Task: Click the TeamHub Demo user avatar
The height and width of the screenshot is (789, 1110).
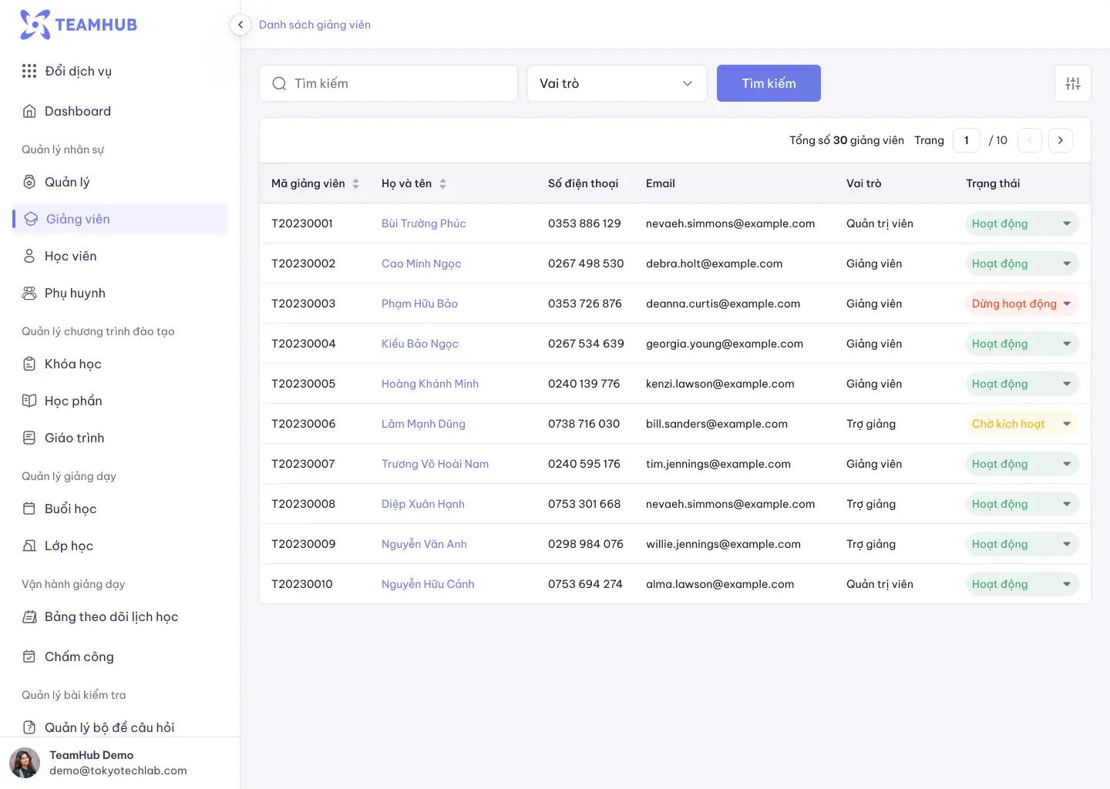Action: tap(25, 763)
